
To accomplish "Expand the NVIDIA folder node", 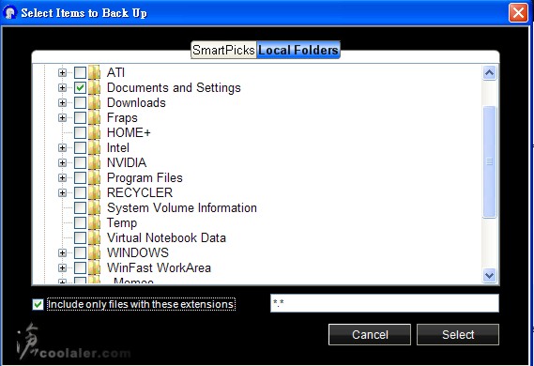I will 62,162.
